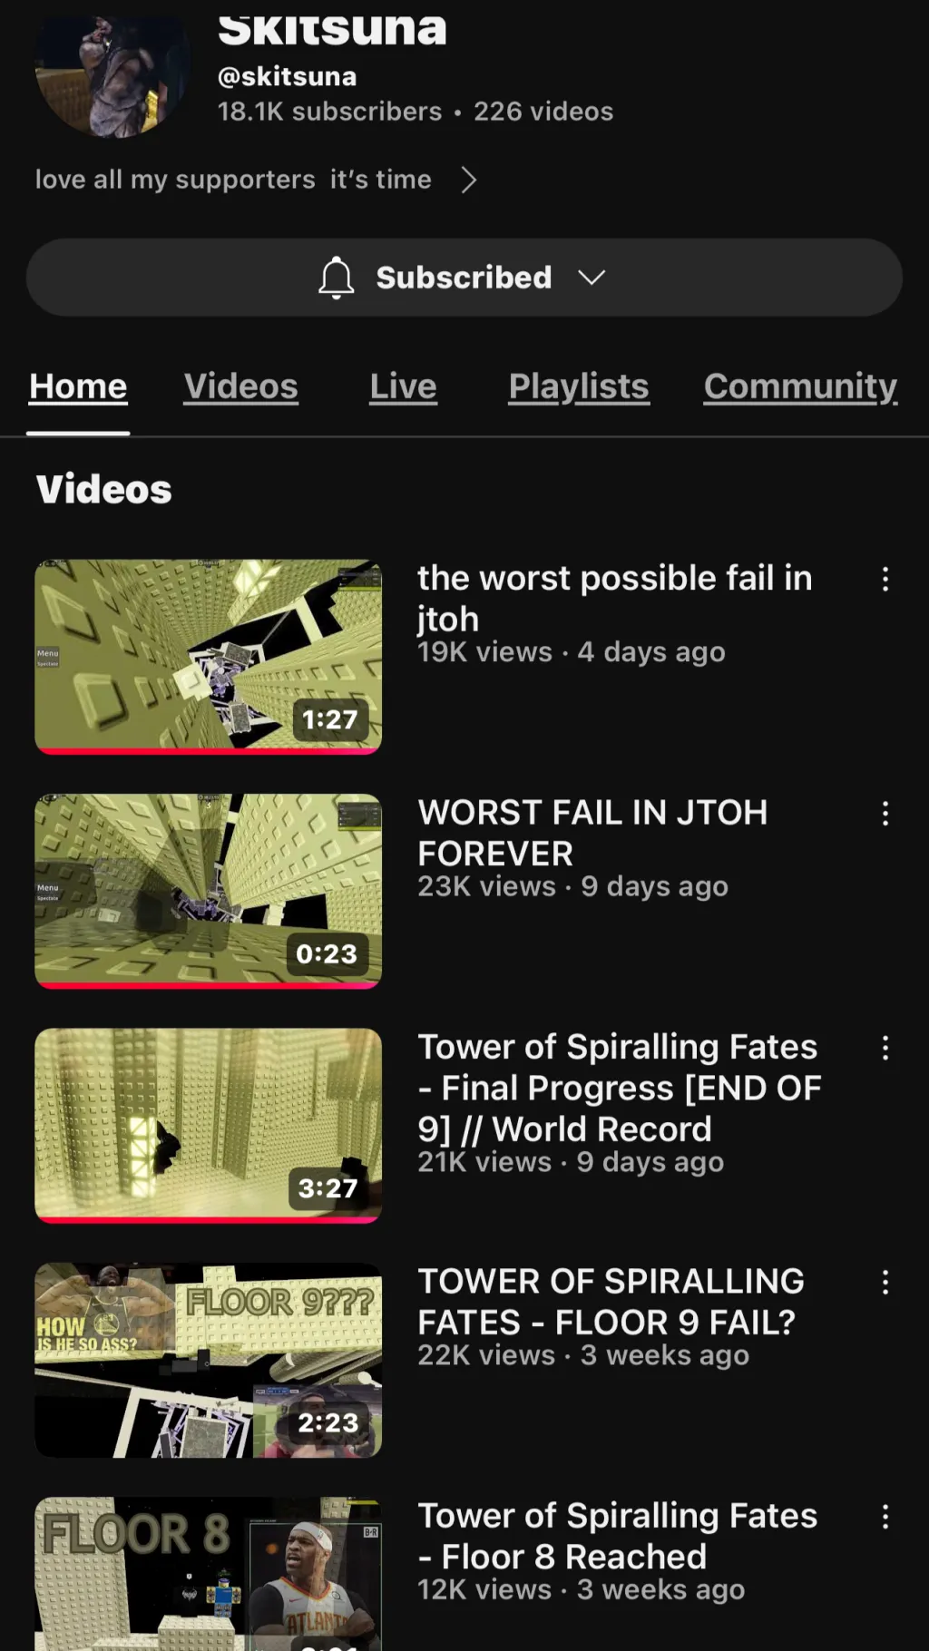Viewport: 929px width, 1651px height.
Task: Select the Home tab
Action: click(x=78, y=386)
